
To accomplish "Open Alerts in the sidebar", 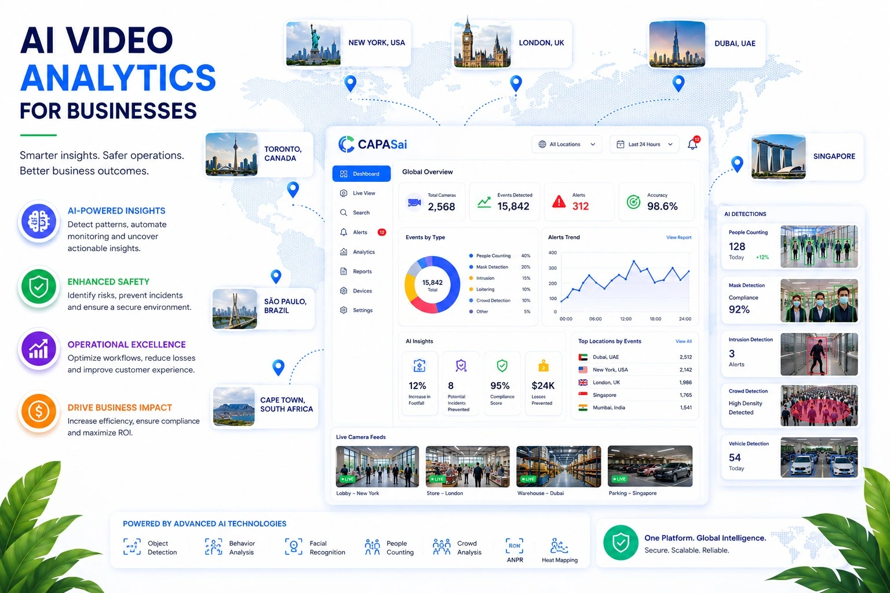I will [363, 232].
